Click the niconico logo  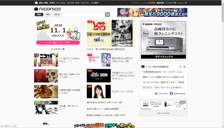tap(47, 9)
